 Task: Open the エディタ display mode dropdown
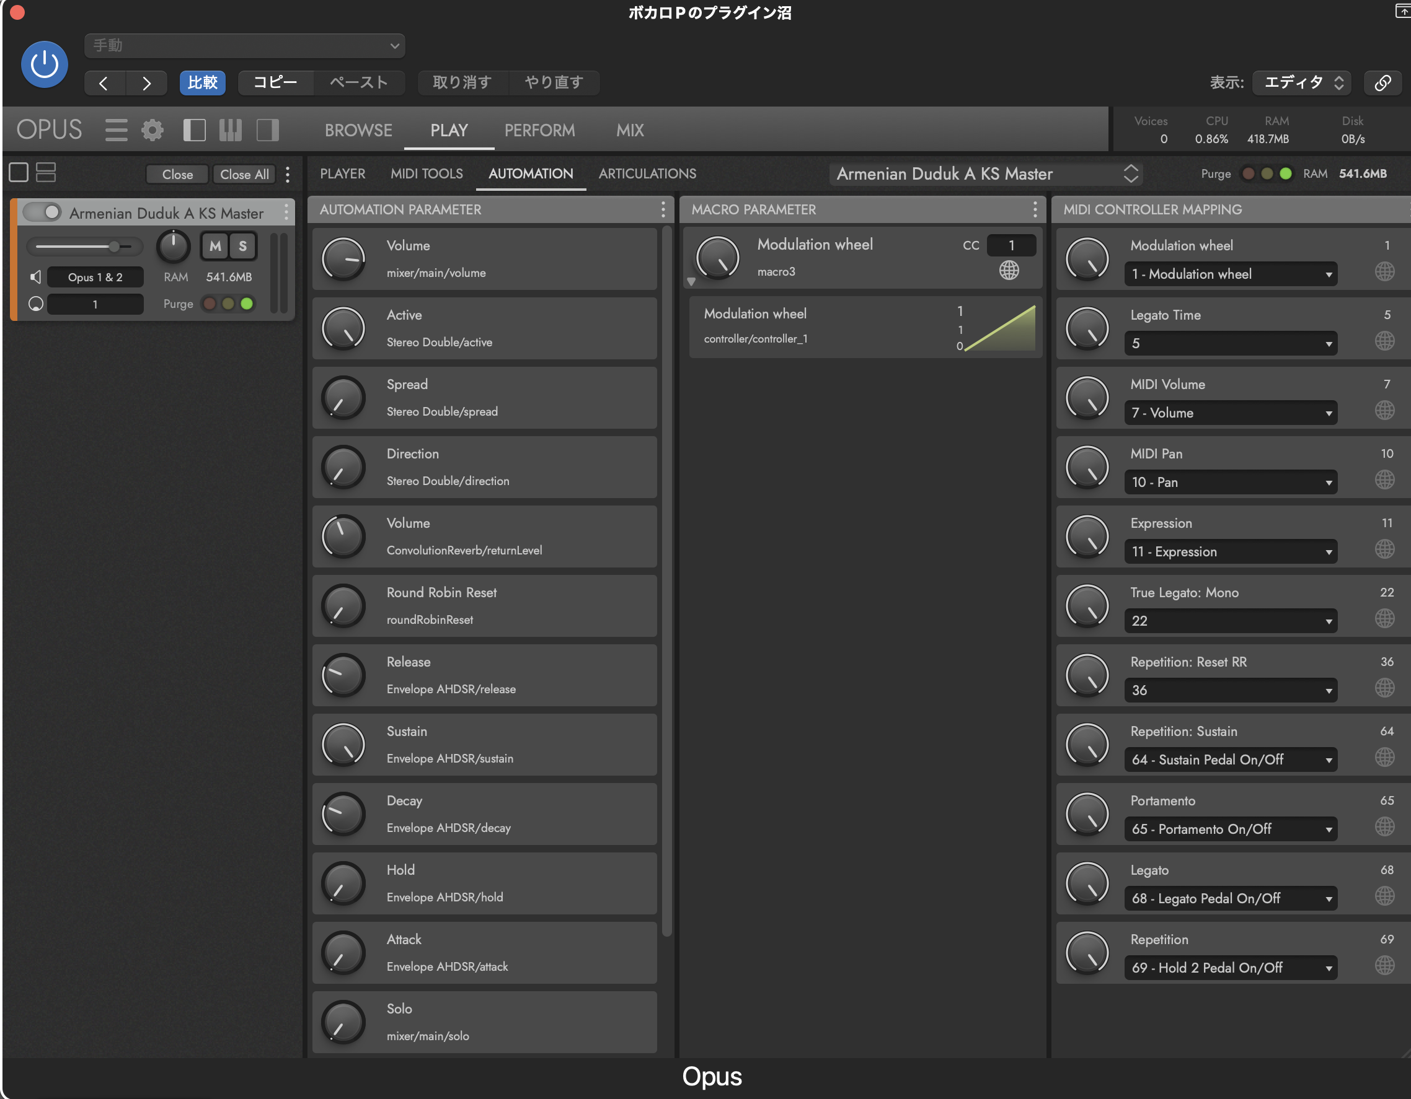1302,82
